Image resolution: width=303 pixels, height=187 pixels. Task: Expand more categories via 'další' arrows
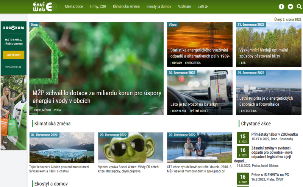point(203,6)
